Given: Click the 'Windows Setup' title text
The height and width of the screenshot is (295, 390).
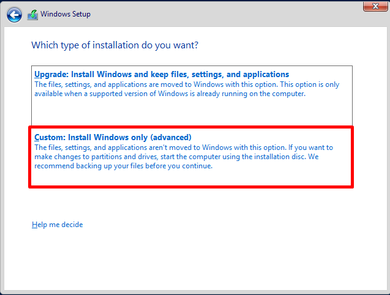Looking at the screenshot, I should click(65, 14).
